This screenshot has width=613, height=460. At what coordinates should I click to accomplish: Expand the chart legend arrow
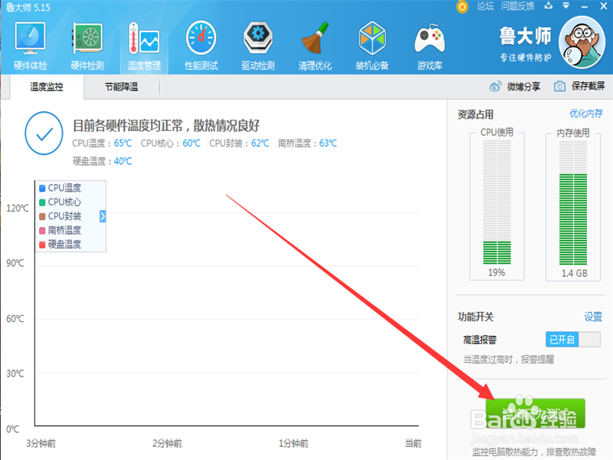[x=103, y=216]
